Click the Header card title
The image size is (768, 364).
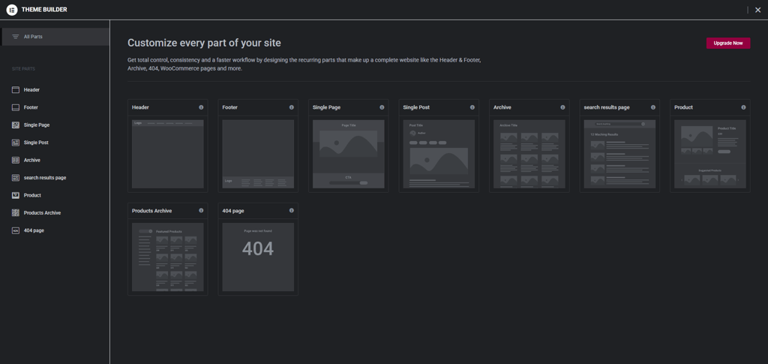pyautogui.click(x=140, y=107)
